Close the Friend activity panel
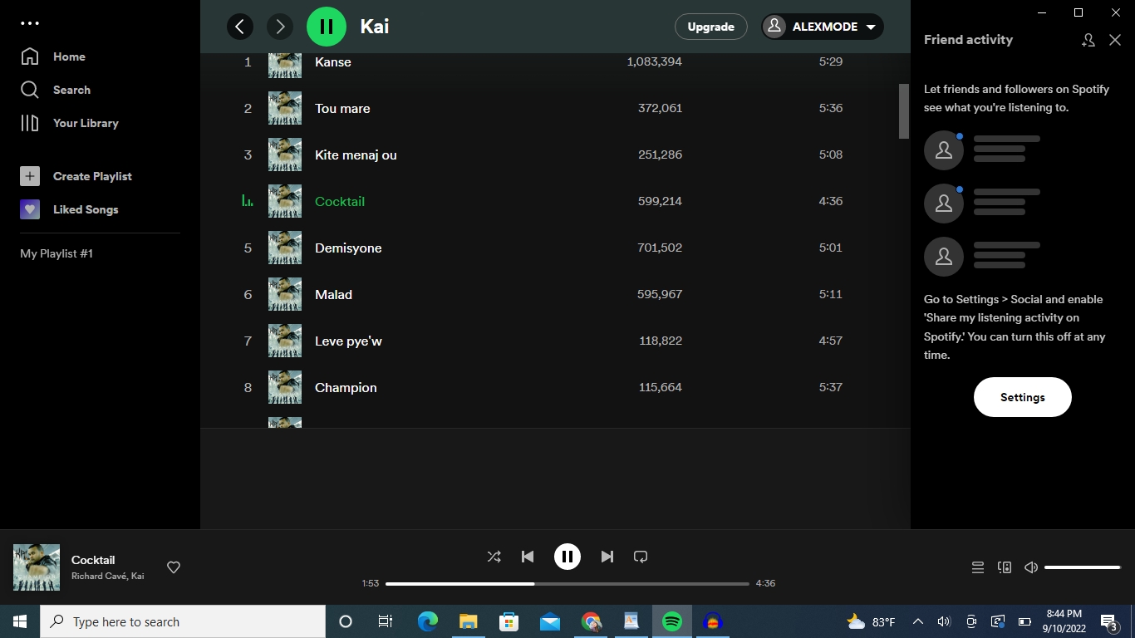Screen dimensions: 1135x638 click(x=1115, y=40)
